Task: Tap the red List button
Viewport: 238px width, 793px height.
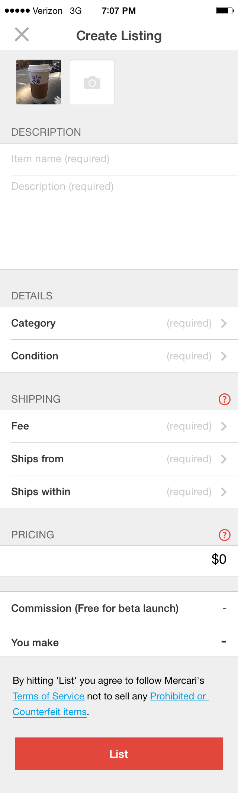Action: [119, 753]
